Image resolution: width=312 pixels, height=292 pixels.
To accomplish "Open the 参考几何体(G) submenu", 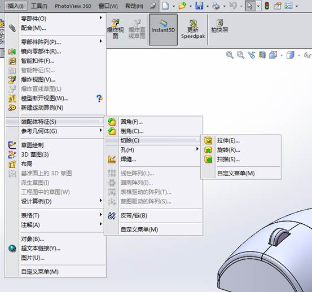I will (x=55, y=131).
